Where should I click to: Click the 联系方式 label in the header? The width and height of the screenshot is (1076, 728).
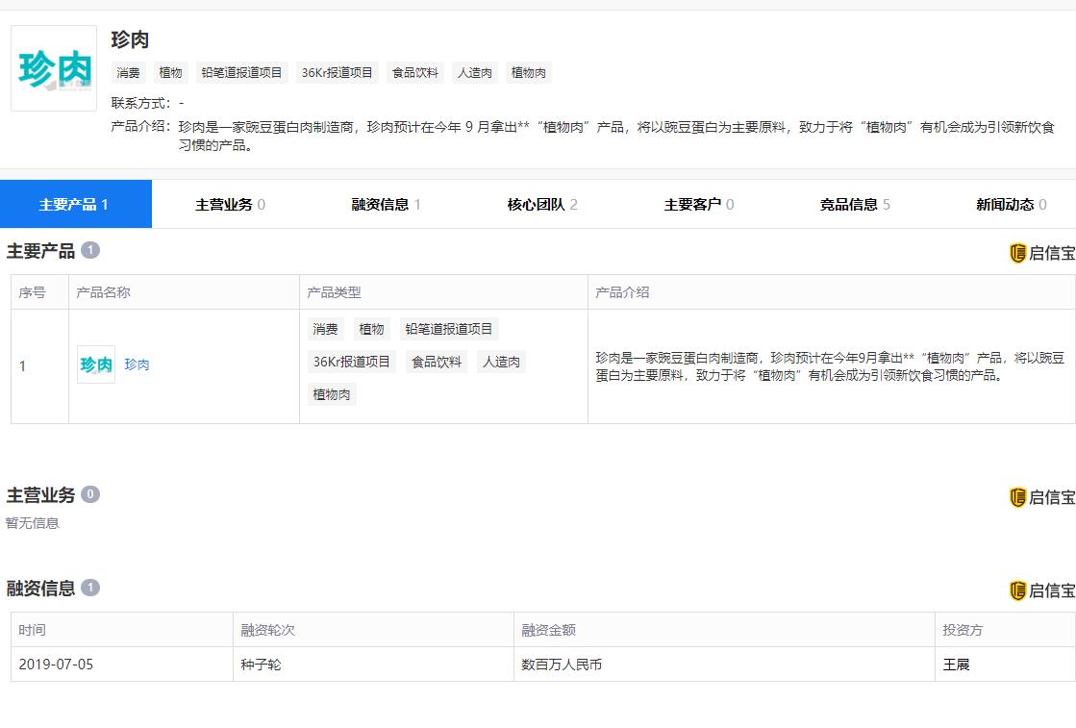(x=140, y=103)
